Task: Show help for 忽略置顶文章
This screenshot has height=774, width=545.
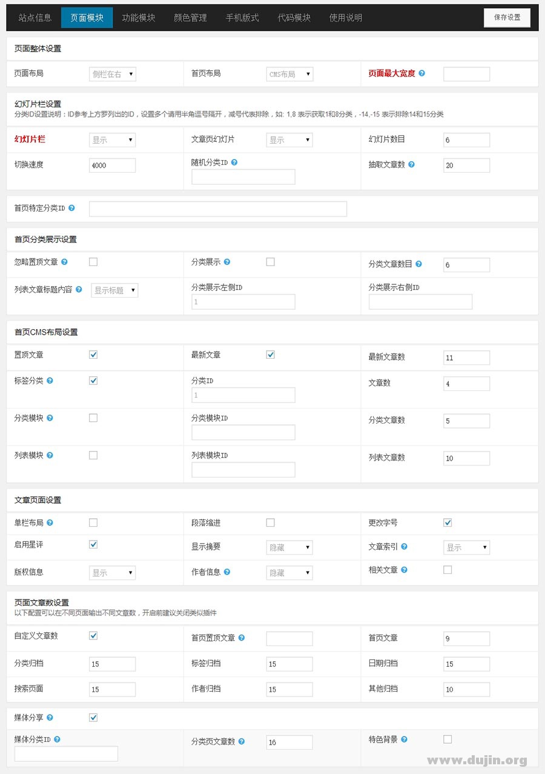Action: coord(64,262)
